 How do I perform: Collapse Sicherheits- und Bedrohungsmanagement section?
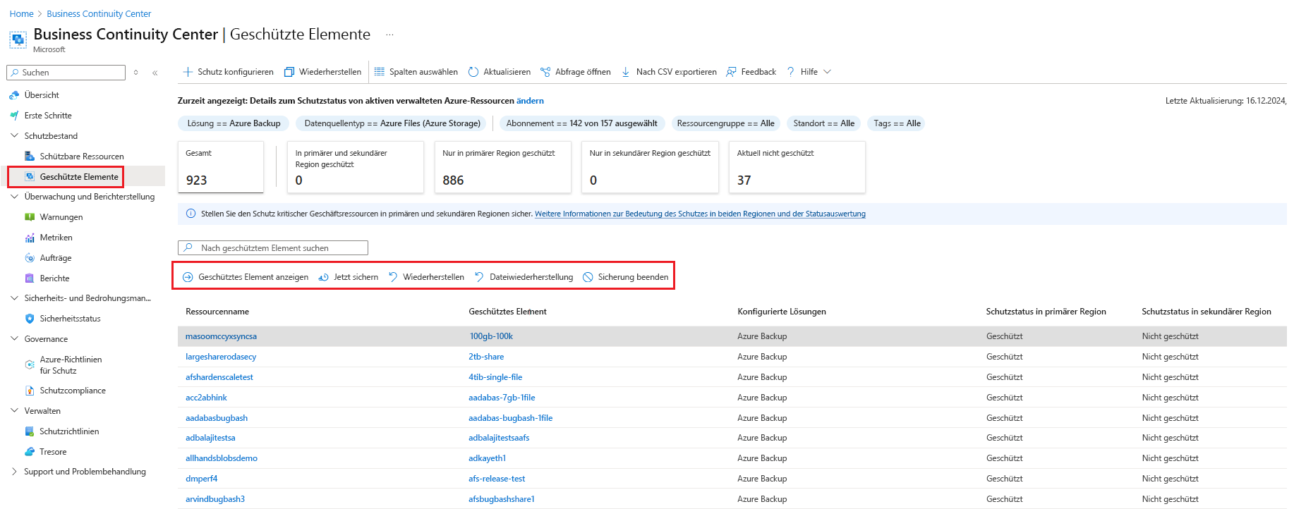coord(14,298)
